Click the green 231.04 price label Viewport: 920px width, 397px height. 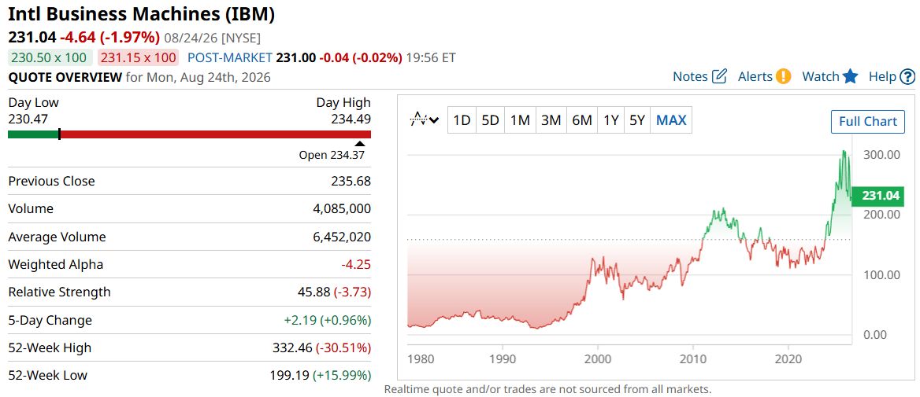[x=877, y=197]
